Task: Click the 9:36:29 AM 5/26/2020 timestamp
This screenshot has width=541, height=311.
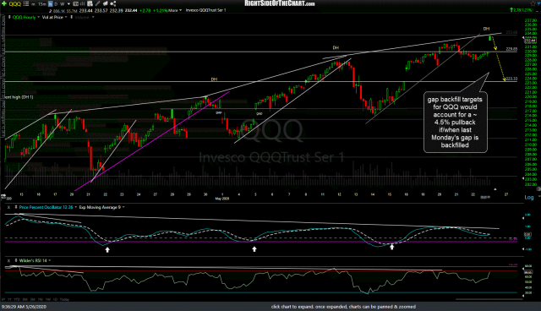Action: point(24,307)
